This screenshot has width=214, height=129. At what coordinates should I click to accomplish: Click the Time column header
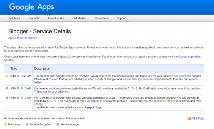pos(14,69)
